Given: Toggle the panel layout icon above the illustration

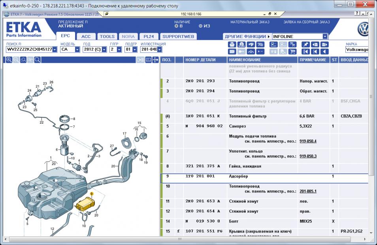Looking at the screenshot, I should (148, 60).
